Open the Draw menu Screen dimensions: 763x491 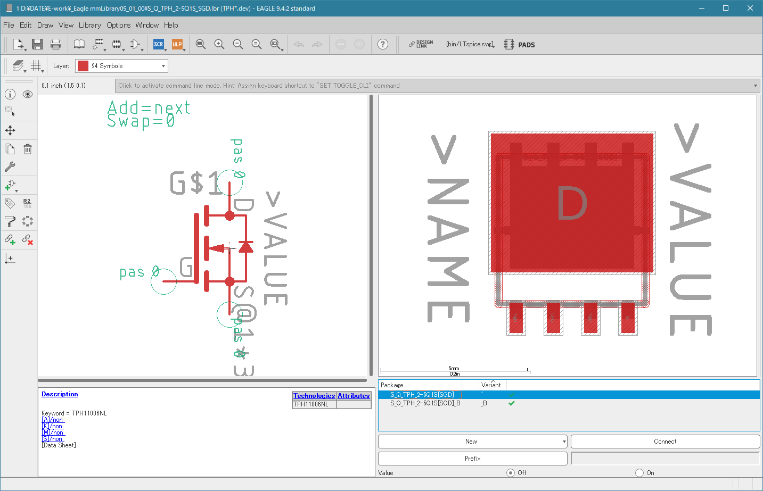pyautogui.click(x=45, y=25)
